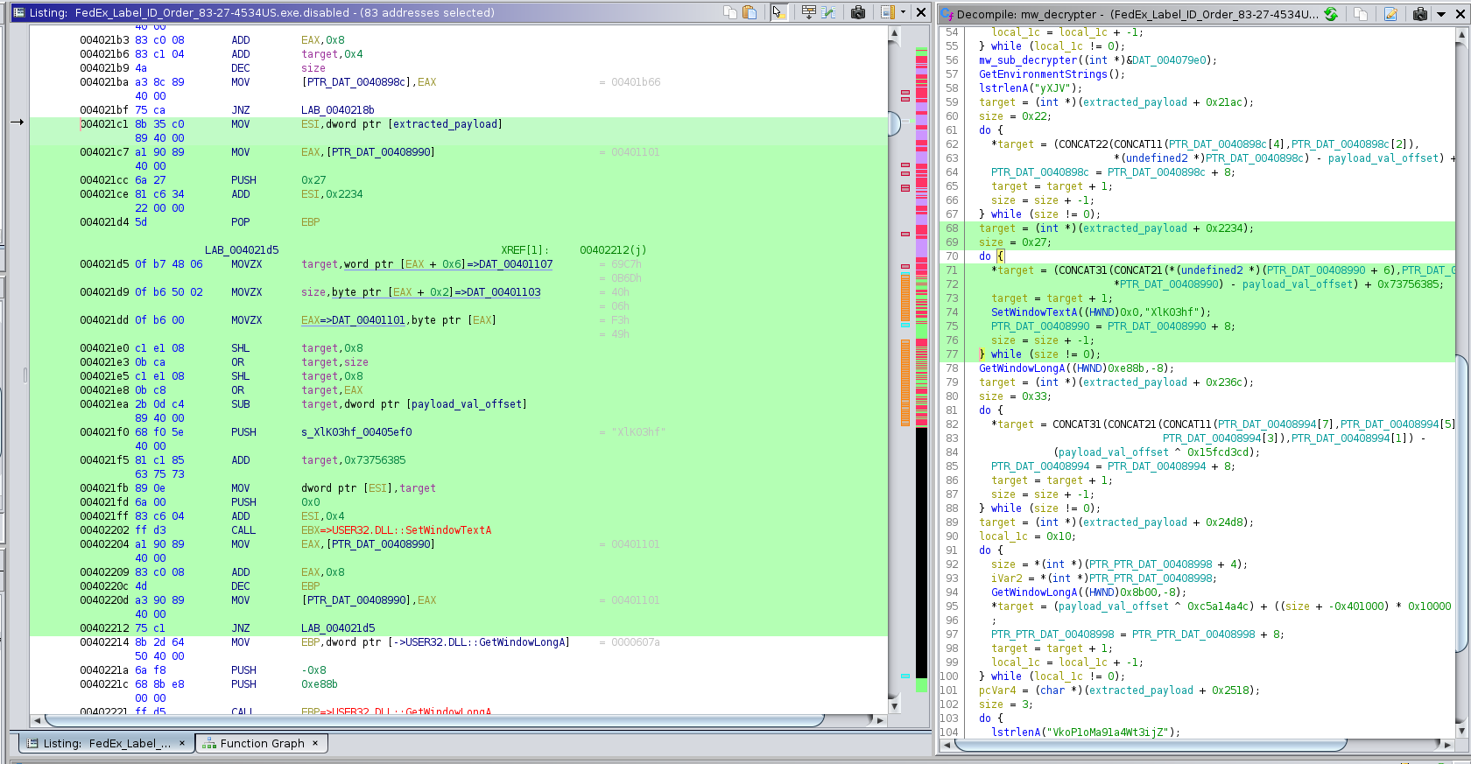Select address 004021c1 in Listing

(104, 124)
